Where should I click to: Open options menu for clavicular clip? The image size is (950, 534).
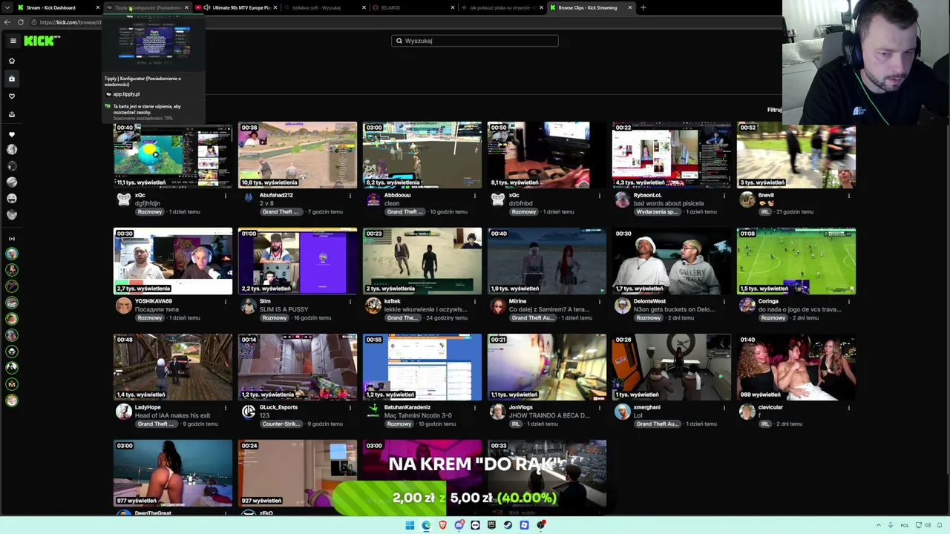pos(849,408)
